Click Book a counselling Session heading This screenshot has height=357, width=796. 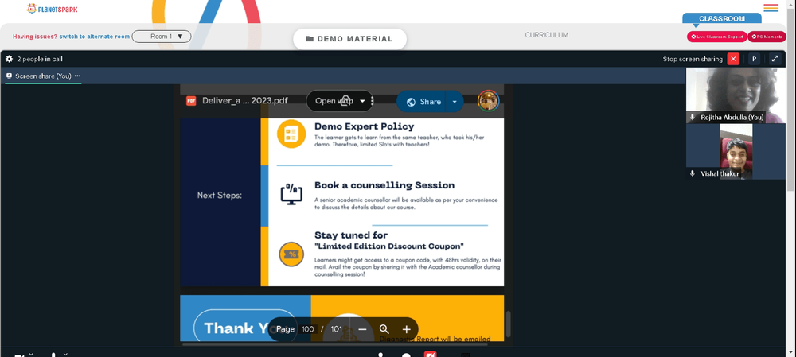point(384,185)
